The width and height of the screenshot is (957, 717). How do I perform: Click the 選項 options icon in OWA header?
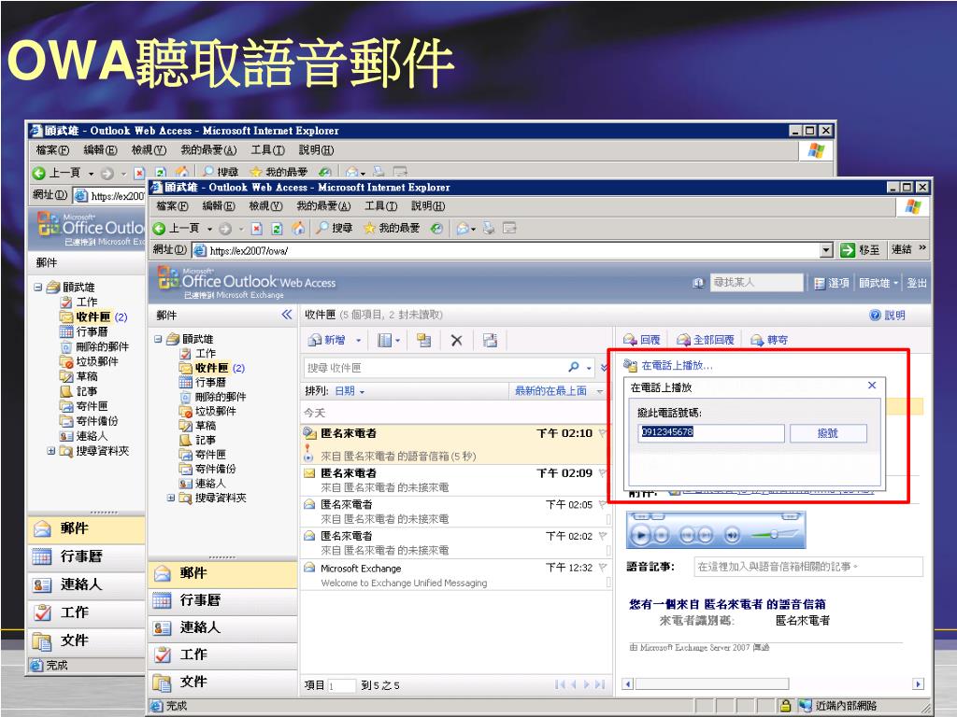(820, 284)
